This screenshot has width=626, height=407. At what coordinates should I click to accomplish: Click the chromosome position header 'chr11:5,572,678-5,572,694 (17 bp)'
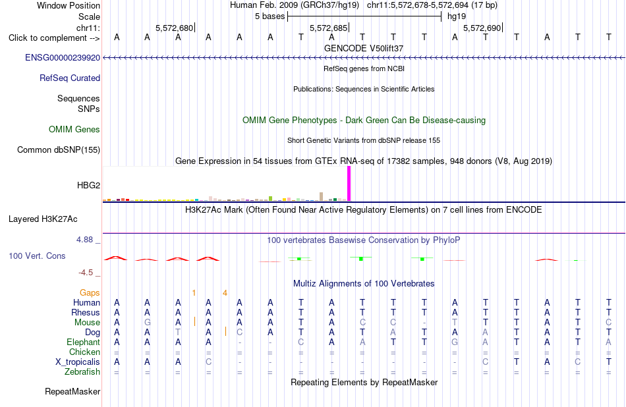click(432, 5)
